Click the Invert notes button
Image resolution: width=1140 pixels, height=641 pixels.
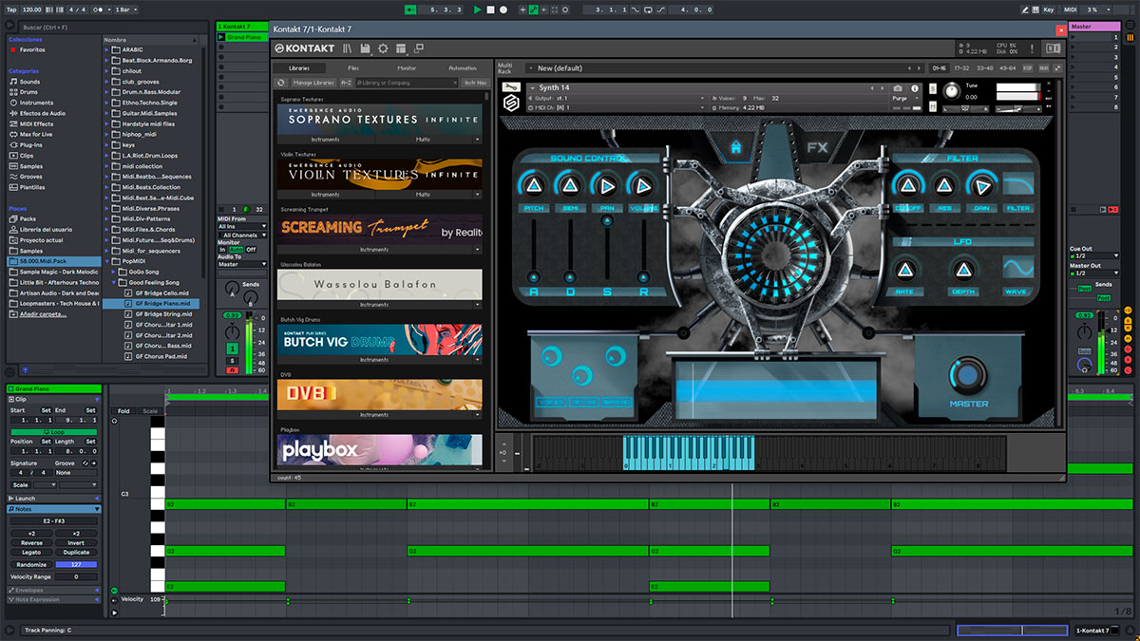click(76, 542)
